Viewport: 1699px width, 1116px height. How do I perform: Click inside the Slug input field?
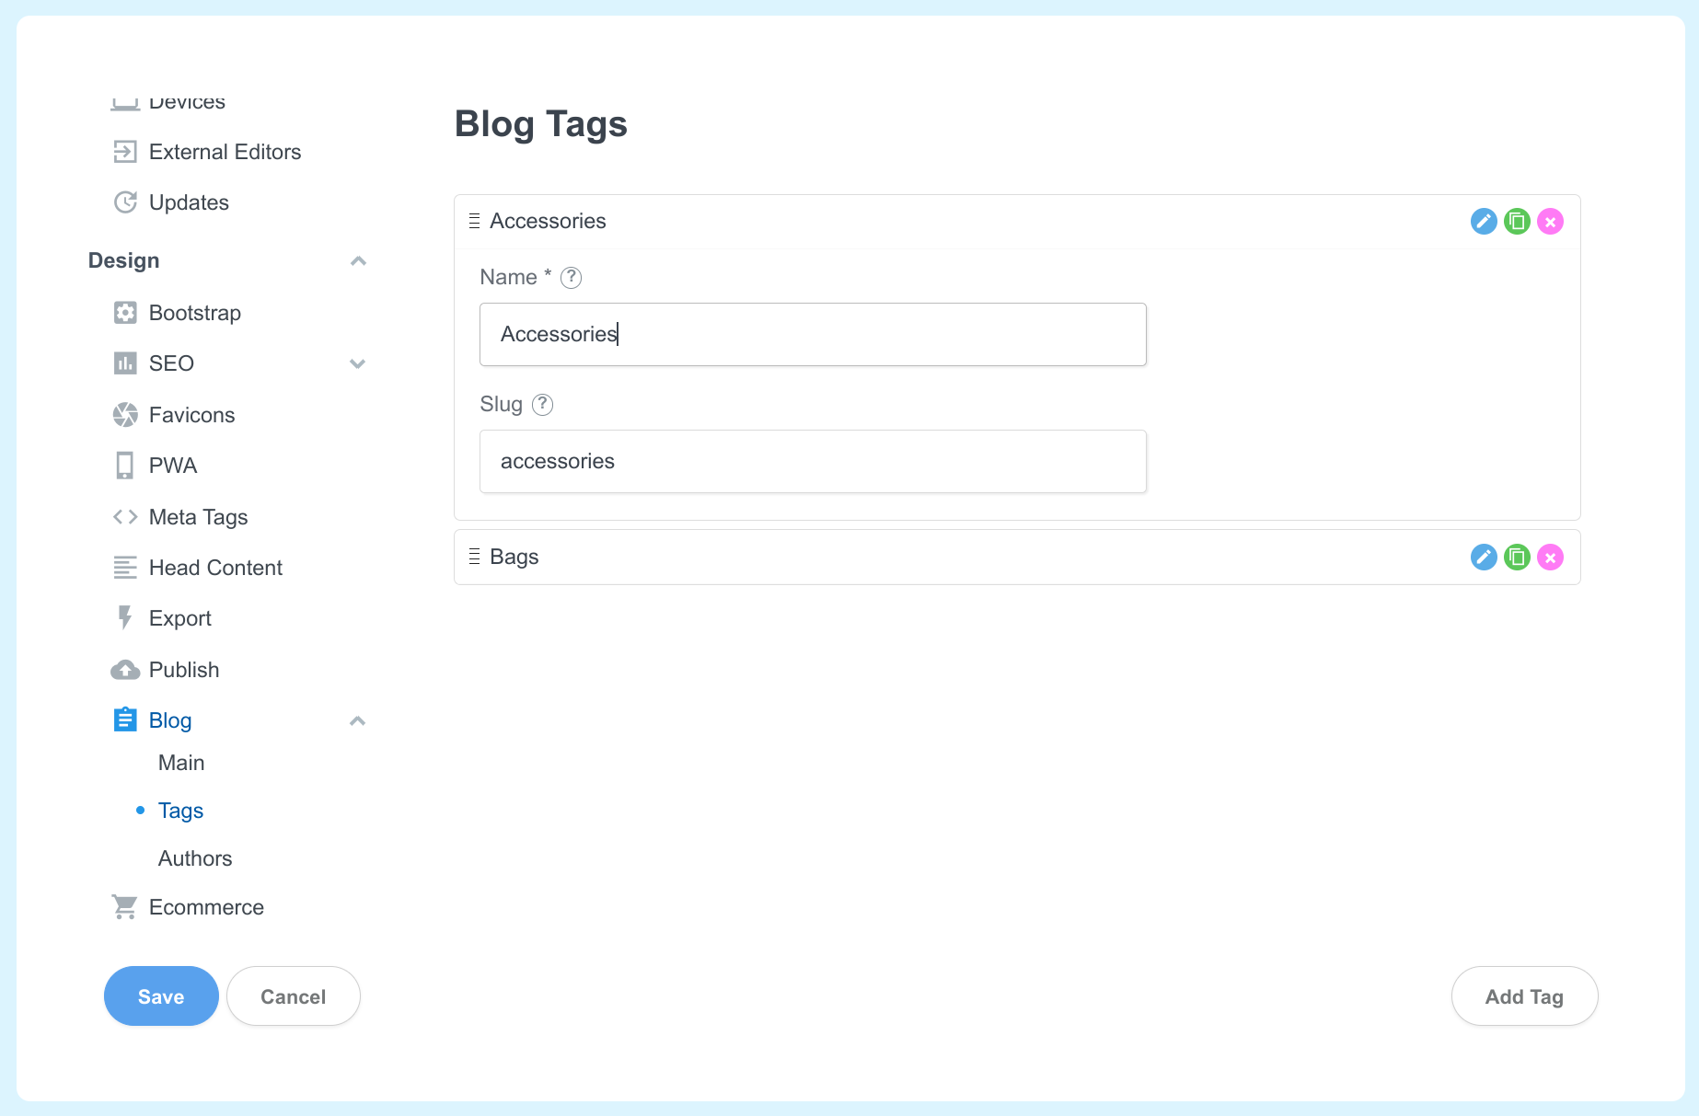point(813,461)
